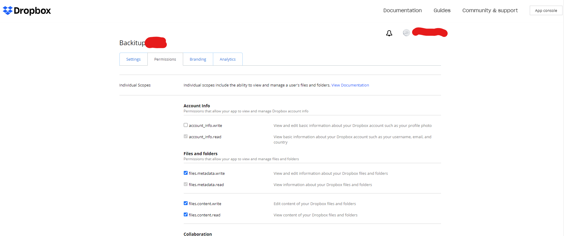The height and width of the screenshot is (236, 564).
Task: Click 'View basic information about your Dropbox account' text
Action: pyautogui.click(x=353, y=139)
